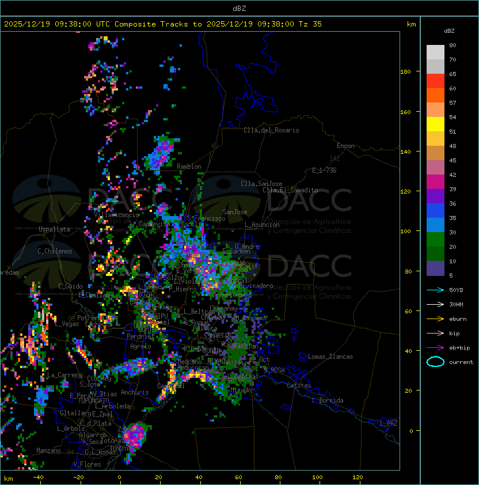Click the 'Lomas_Blancas' map label

tap(330, 357)
